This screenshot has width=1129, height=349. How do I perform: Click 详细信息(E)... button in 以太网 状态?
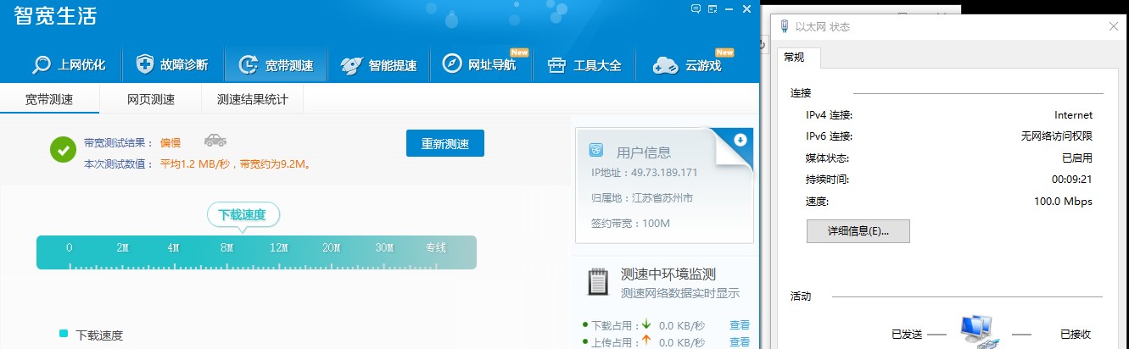pos(858,230)
